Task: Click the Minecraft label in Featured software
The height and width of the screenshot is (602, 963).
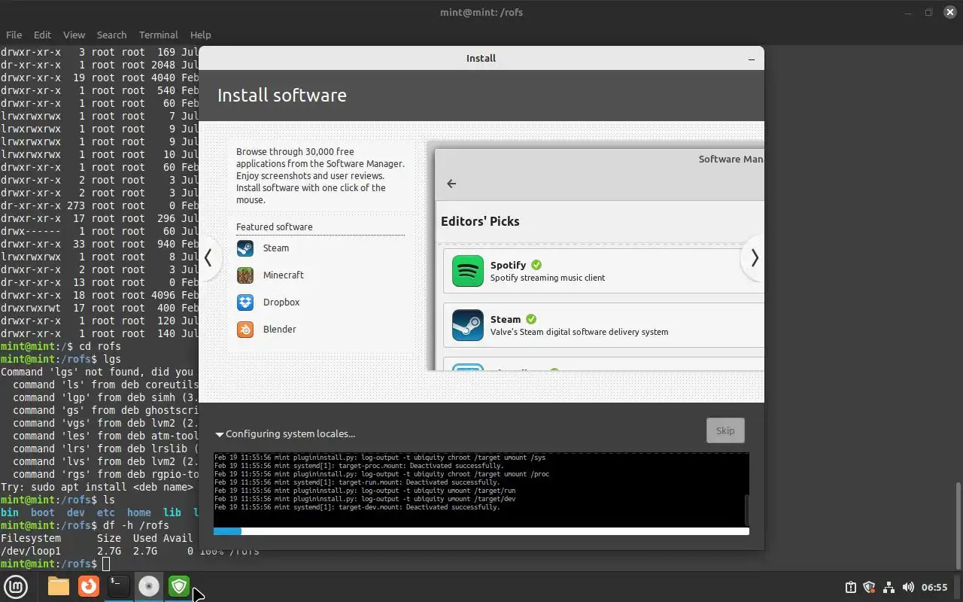Action: pos(284,275)
